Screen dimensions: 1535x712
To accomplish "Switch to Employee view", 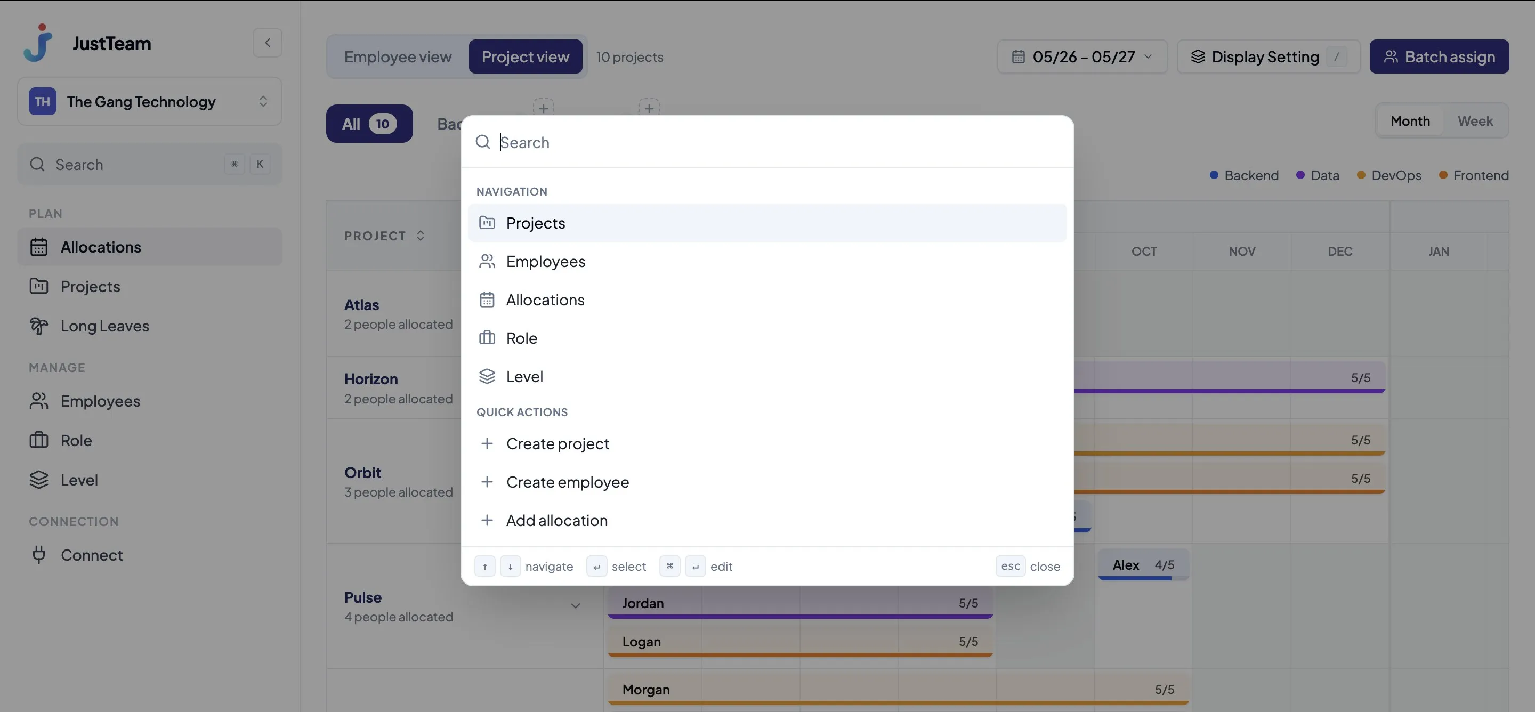I will click(398, 56).
